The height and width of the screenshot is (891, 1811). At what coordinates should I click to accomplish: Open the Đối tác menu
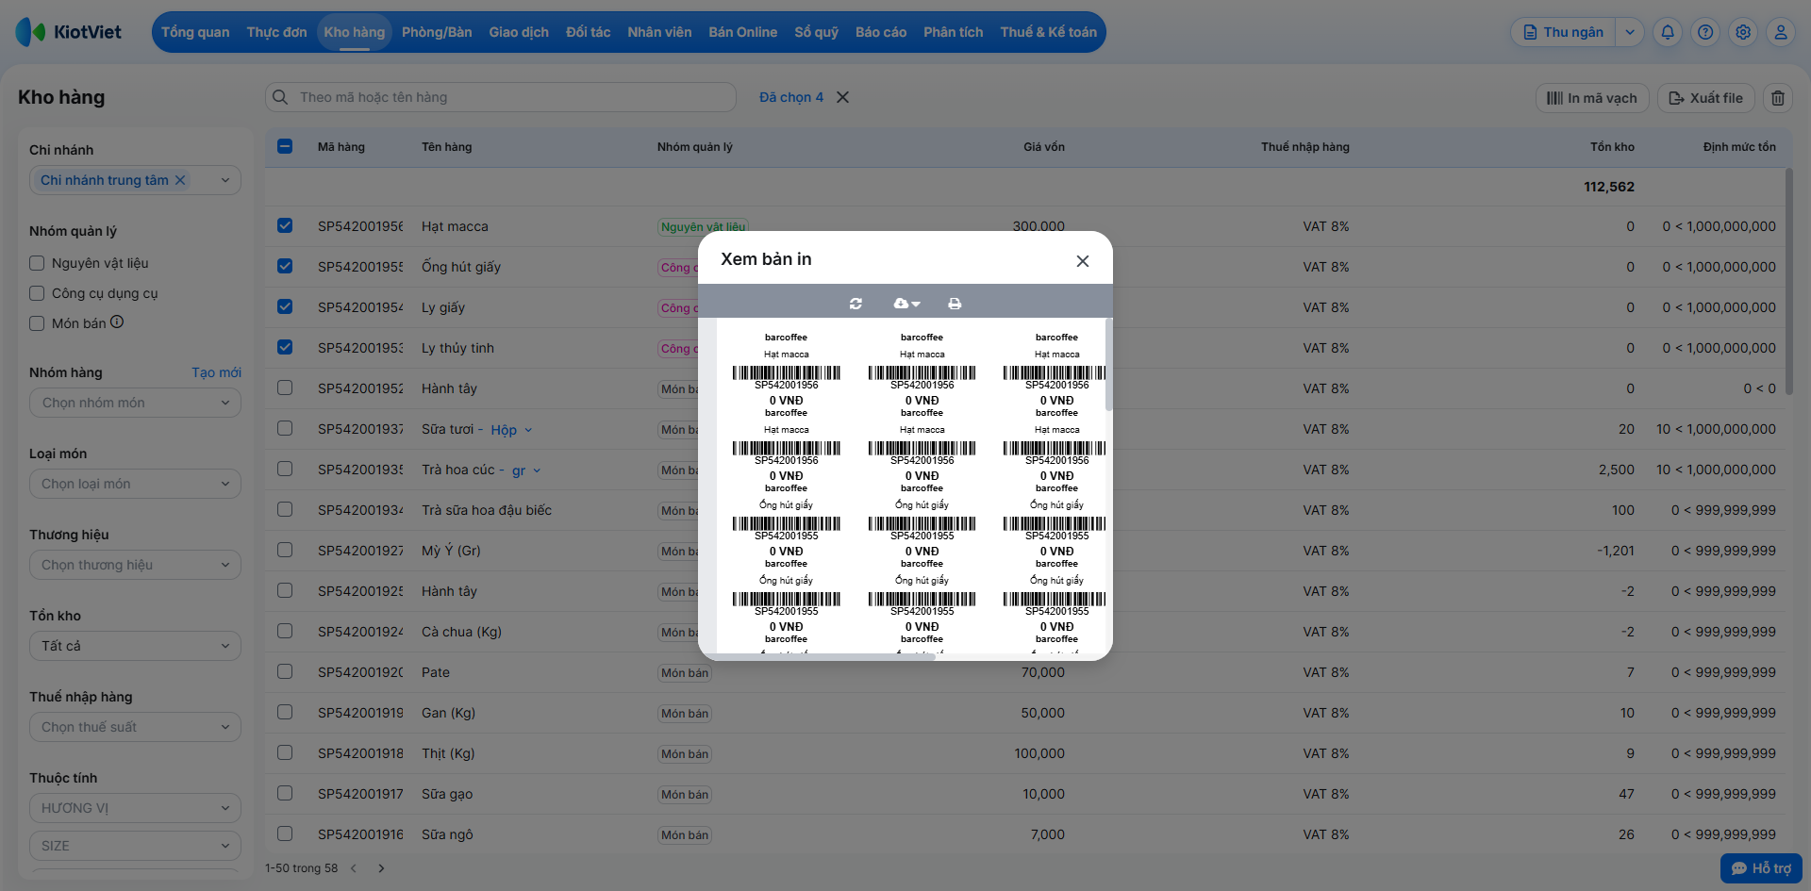pyautogui.click(x=589, y=32)
